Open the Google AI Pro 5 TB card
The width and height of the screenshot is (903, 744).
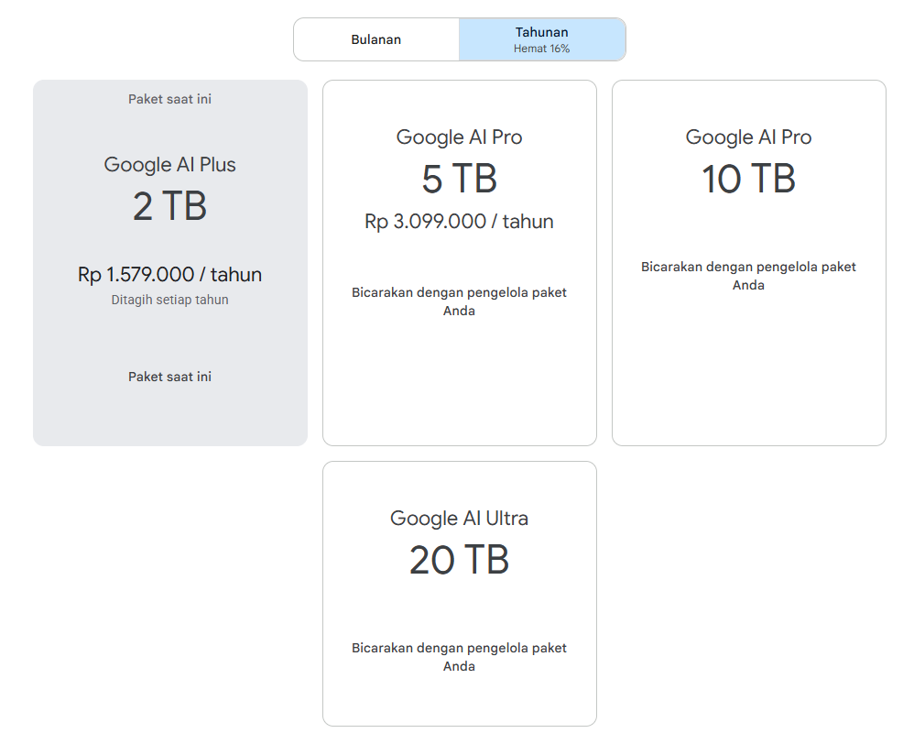459,263
